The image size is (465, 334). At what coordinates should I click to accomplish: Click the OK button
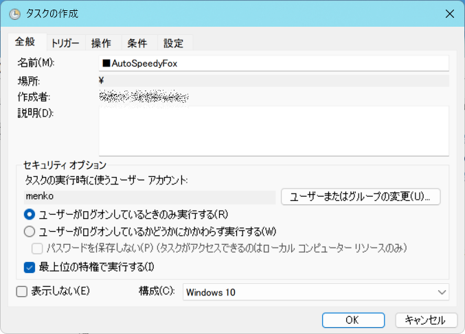353,320
